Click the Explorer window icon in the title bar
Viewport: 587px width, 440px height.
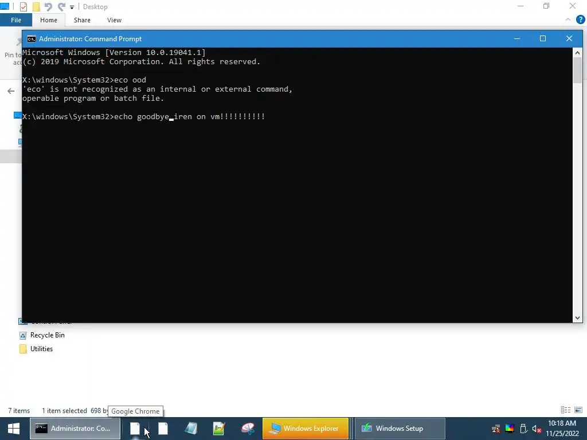point(5,6)
